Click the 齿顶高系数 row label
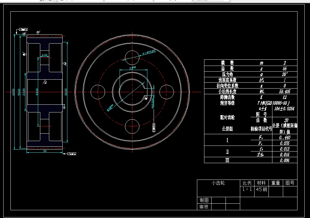 tap(227, 80)
